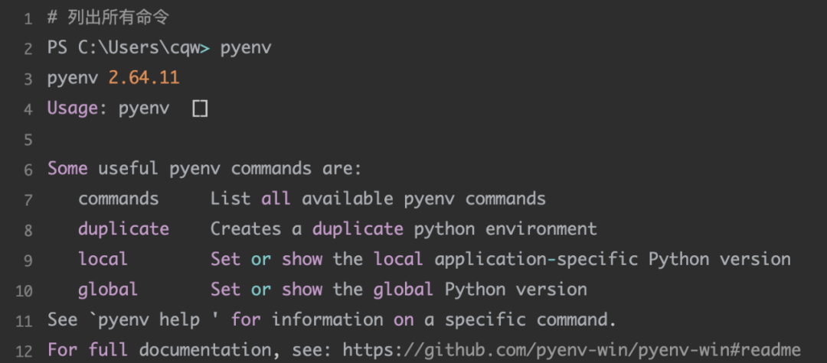
Task: Click the 'duplicate' command name on line 8
Action: (x=123, y=229)
